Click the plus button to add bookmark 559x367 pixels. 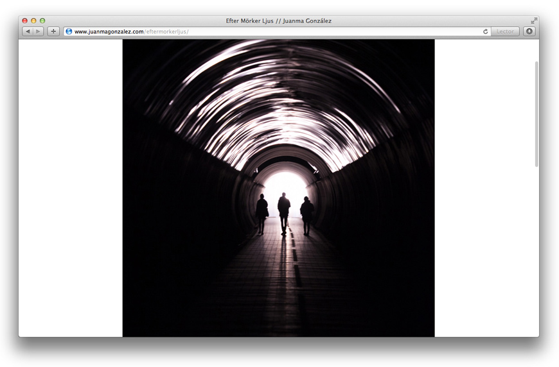pos(53,31)
